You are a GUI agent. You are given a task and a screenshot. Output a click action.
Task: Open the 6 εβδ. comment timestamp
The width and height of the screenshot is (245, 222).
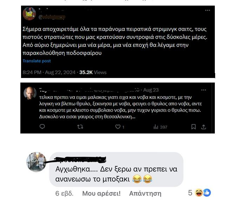point(64,194)
